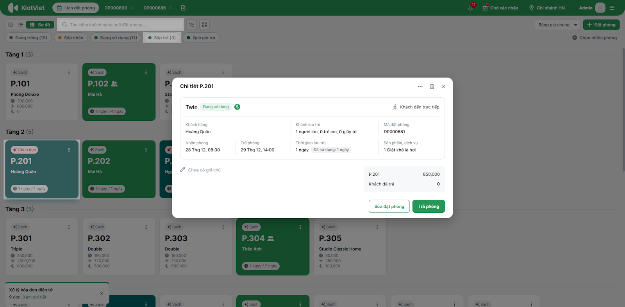Open room card P.305 Studio Classic Home

pos(350,247)
